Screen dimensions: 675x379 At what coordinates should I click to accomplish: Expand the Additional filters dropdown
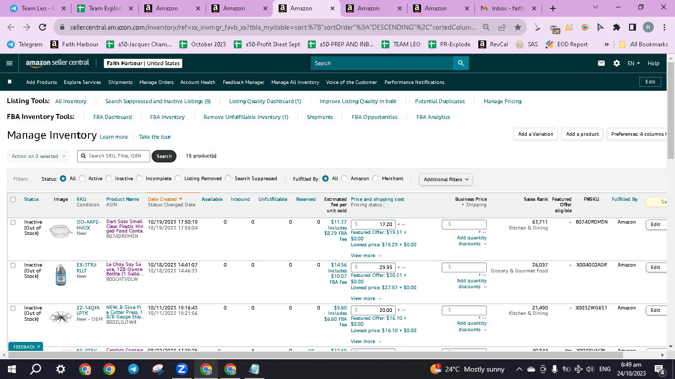point(446,179)
